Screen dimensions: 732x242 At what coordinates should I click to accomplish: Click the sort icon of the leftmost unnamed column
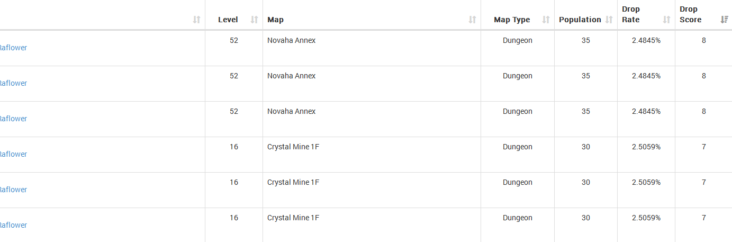point(196,20)
